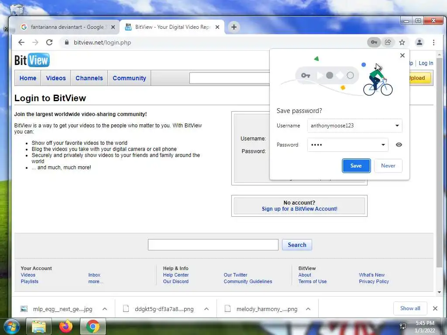Open the Community nav tab
Viewport: 447px width, 335px height.
pos(129,78)
